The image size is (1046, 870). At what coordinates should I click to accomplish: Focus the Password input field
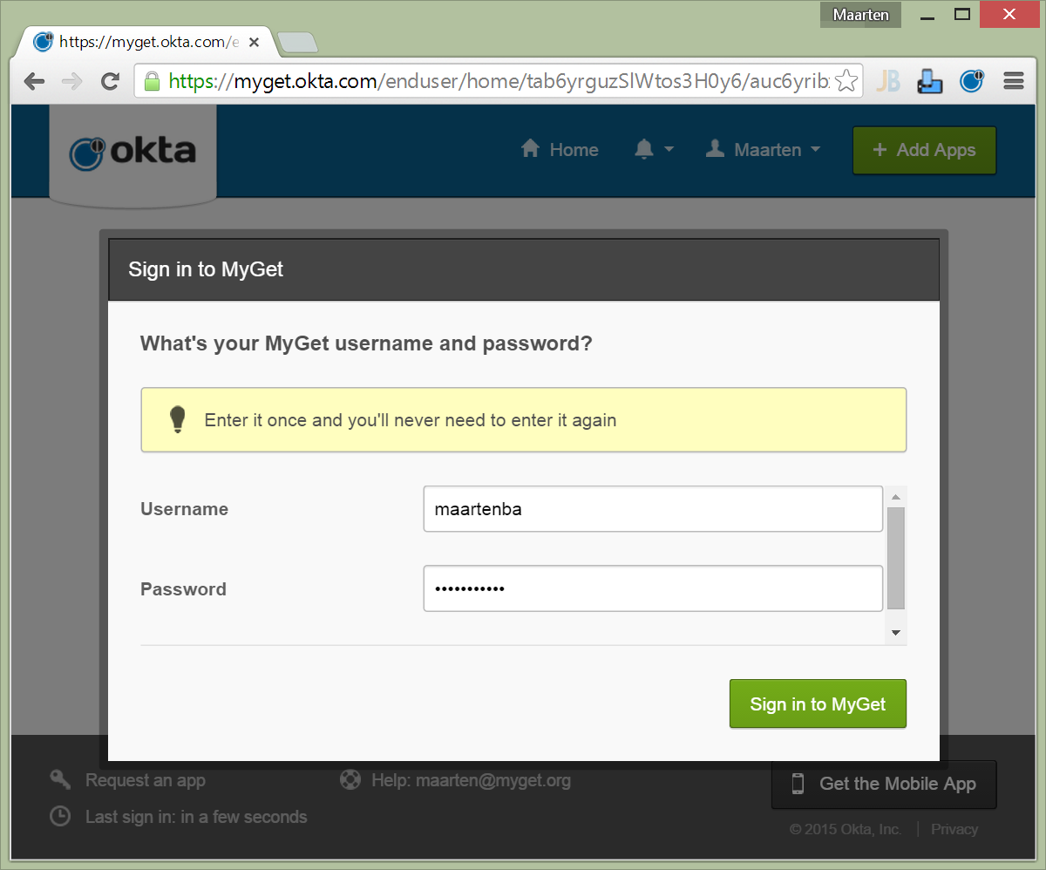[653, 589]
